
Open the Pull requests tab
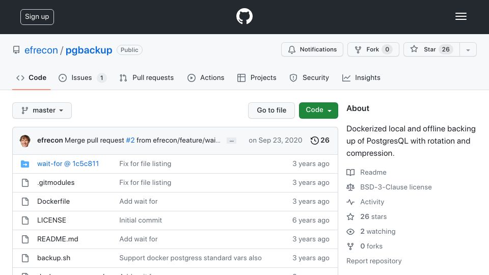pos(147,77)
